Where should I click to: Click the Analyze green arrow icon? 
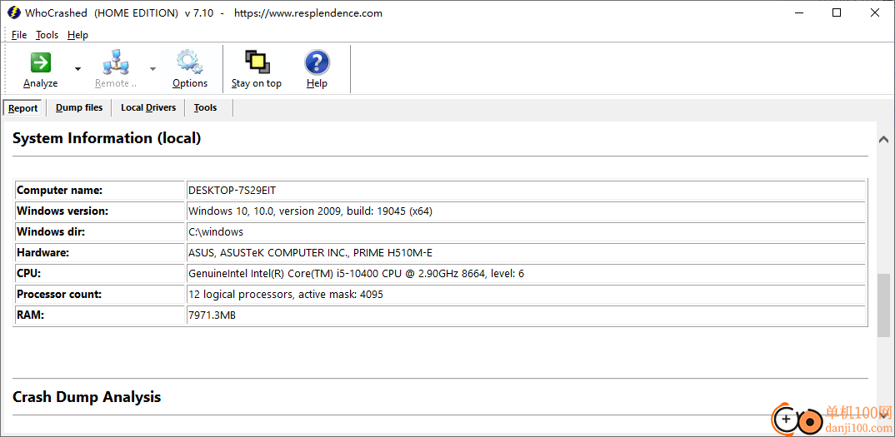(41, 62)
